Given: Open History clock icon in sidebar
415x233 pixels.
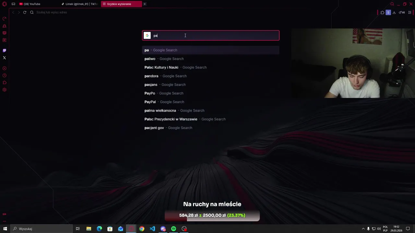Looking at the screenshot, I should coord(5,75).
